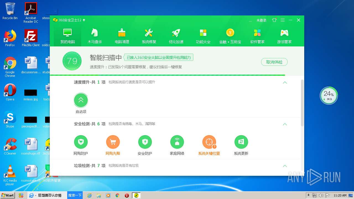The height and width of the screenshot is (199, 354).
Task: Open the 360 Safe taskbar button
Action: [x=136, y=195]
